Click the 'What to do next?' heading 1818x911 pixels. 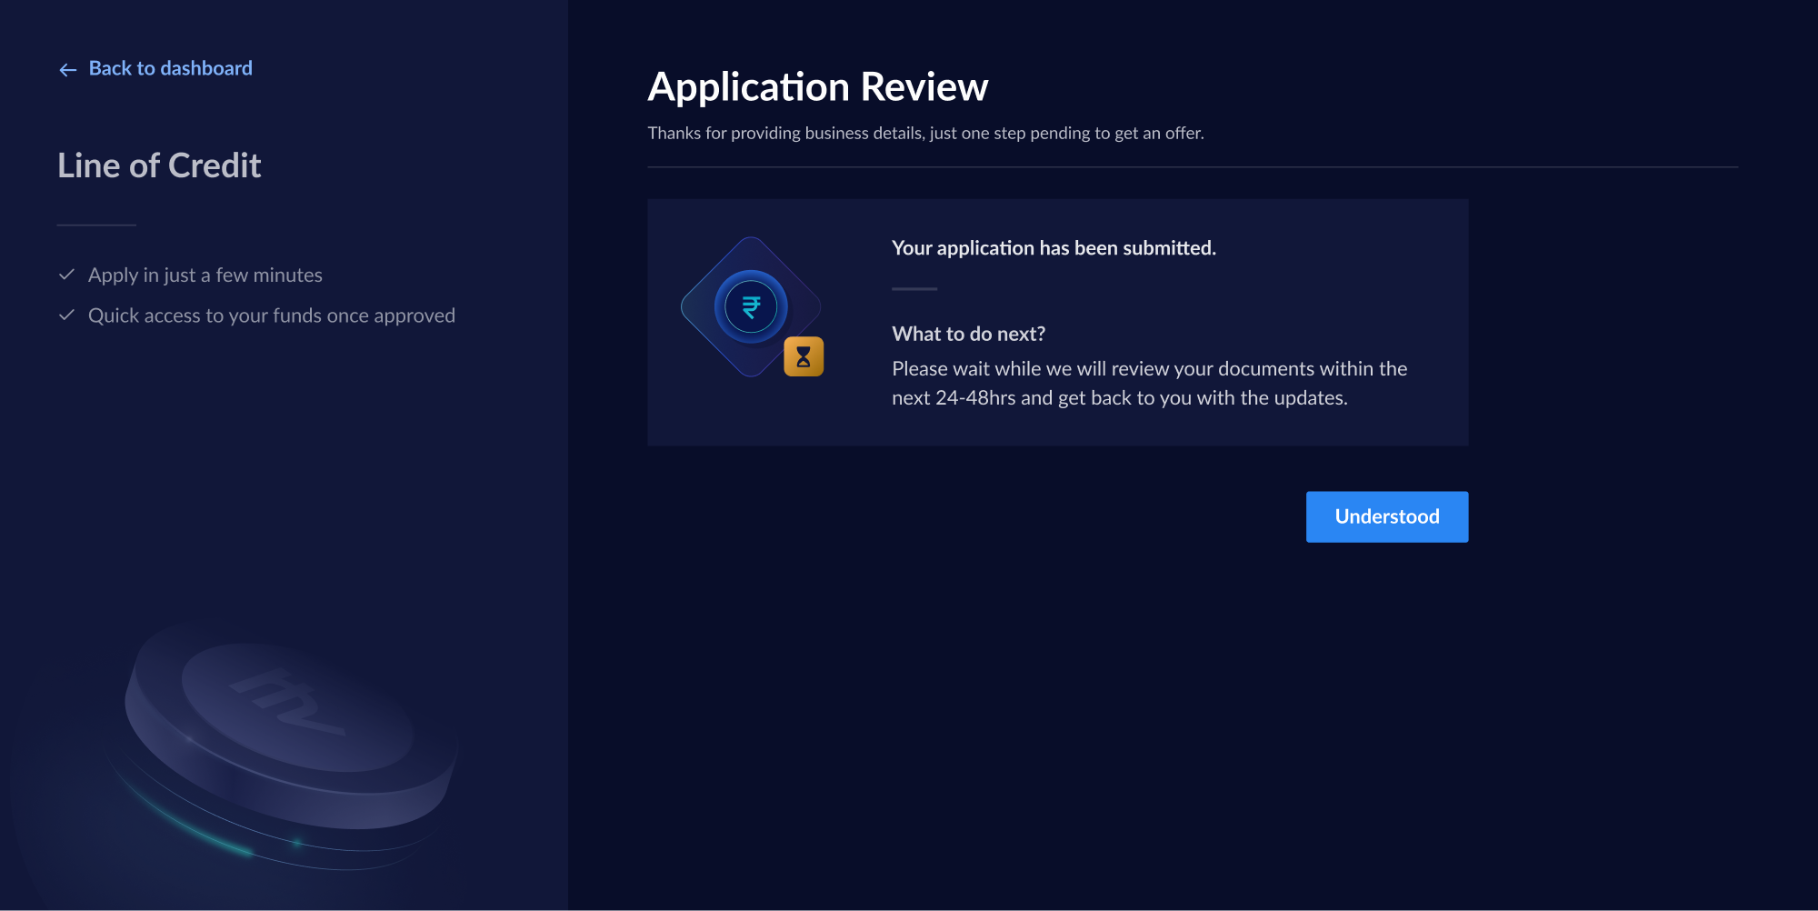pos(968,334)
